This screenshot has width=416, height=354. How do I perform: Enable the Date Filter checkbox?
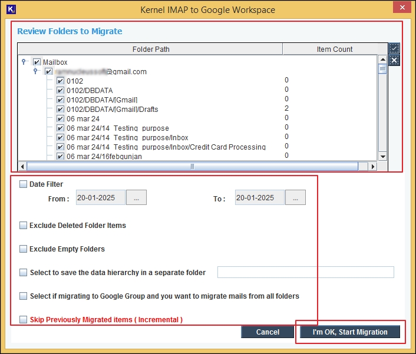tap(23, 184)
